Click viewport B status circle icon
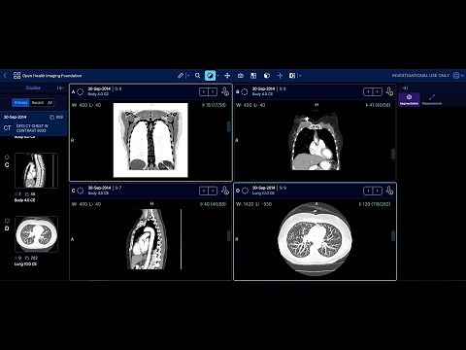 pyautogui.click(x=245, y=91)
